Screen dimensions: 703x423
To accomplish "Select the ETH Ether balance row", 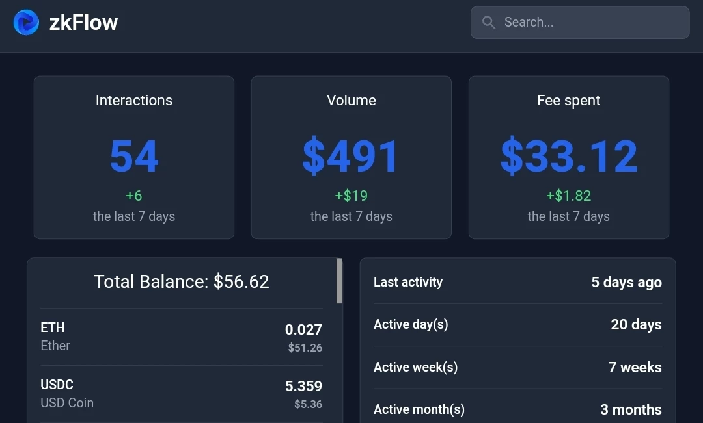I will pos(182,337).
